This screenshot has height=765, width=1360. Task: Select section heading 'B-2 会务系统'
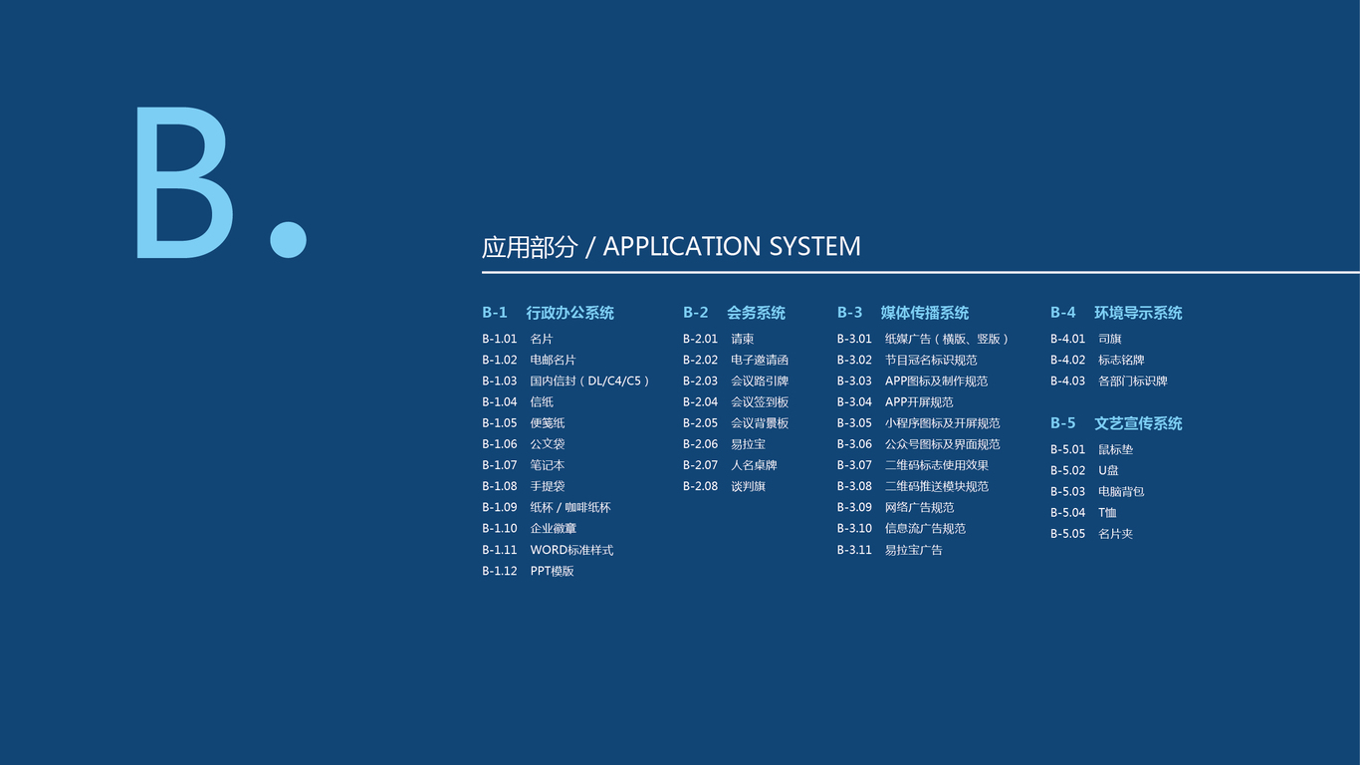734,313
